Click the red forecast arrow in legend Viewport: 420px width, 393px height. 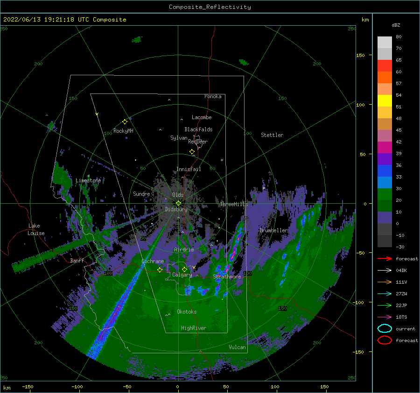click(385, 258)
